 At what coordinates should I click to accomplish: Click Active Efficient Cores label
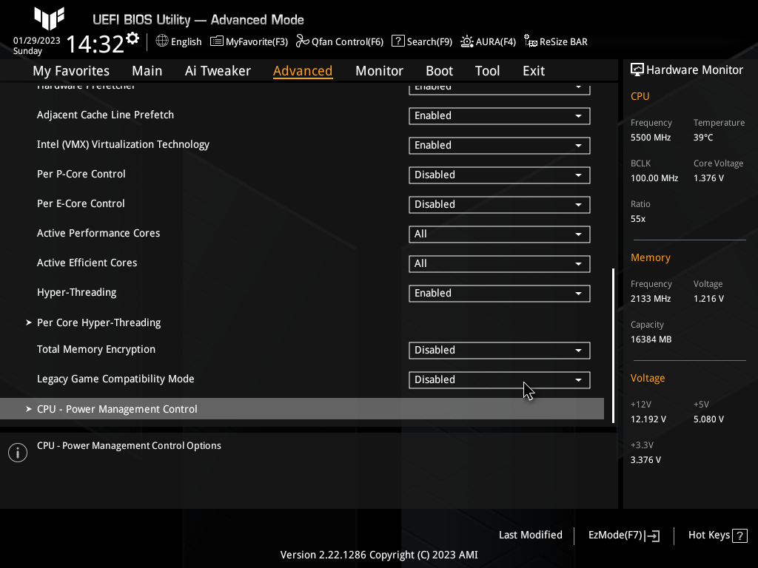point(87,263)
